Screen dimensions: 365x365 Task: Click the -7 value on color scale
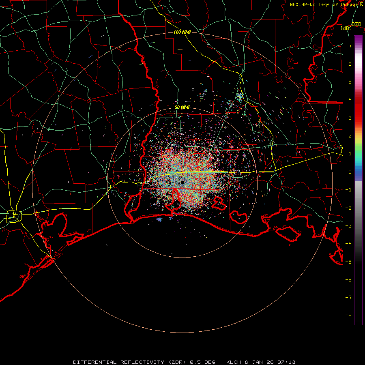pos(348,298)
